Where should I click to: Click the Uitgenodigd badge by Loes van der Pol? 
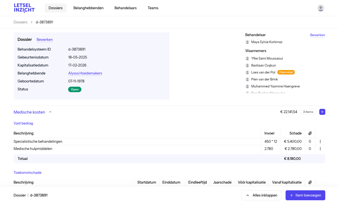(286, 72)
